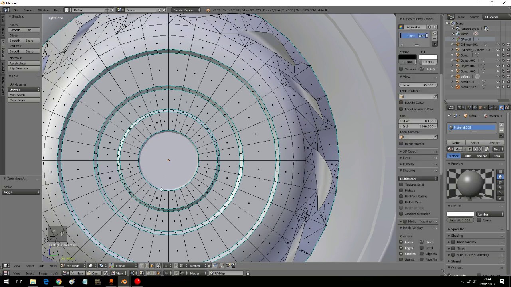
Task: Enable Textured Solid shading
Action: pos(402,185)
